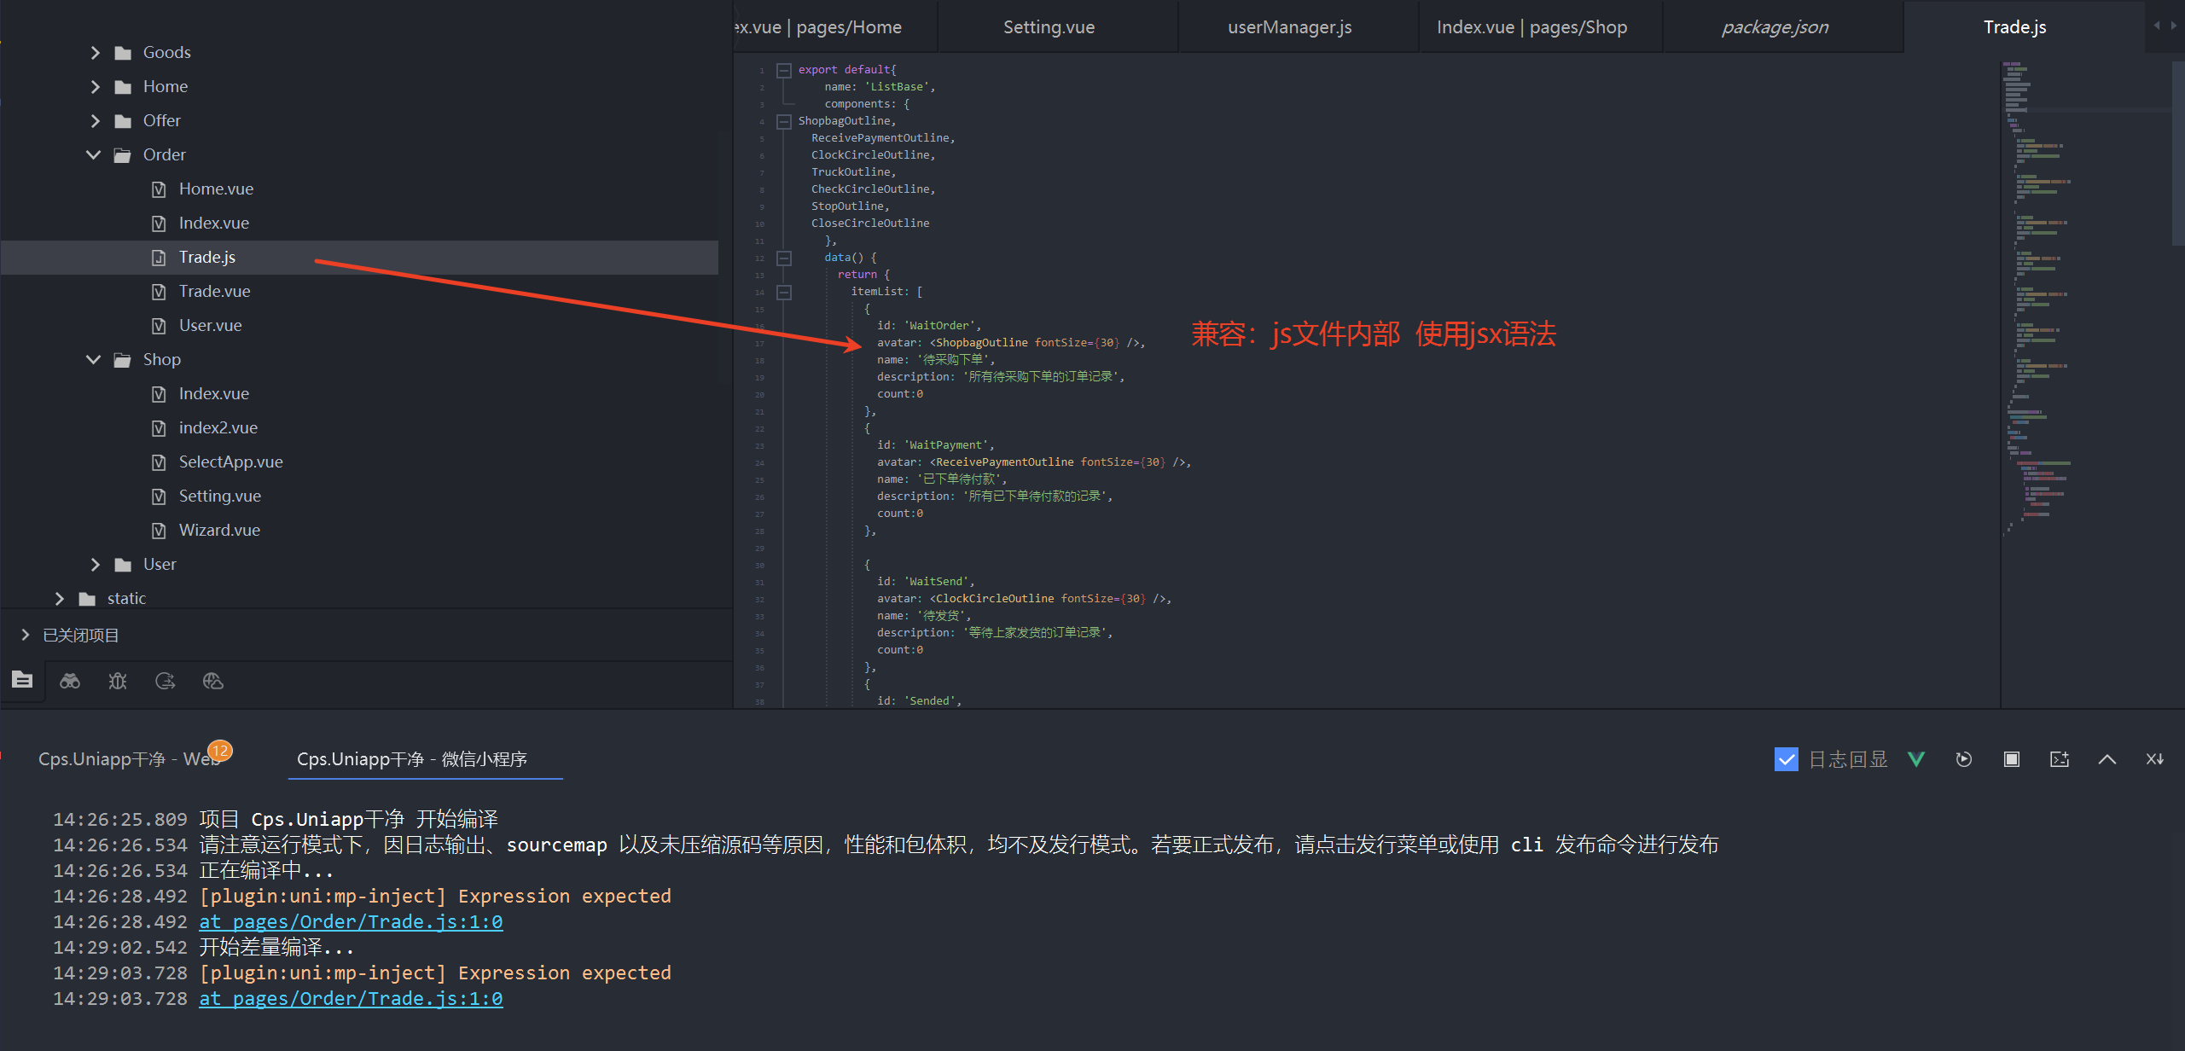This screenshot has height=1051, width=2185.
Task: Click the green Vue icon in console toolbar
Action: coord(1916,759)
